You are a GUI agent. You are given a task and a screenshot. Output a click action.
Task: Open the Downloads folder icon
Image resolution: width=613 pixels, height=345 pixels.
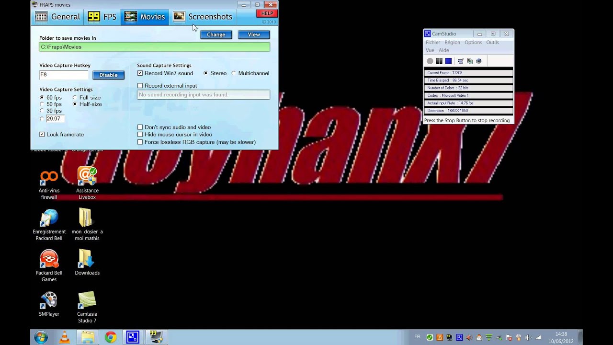(87, 263)
